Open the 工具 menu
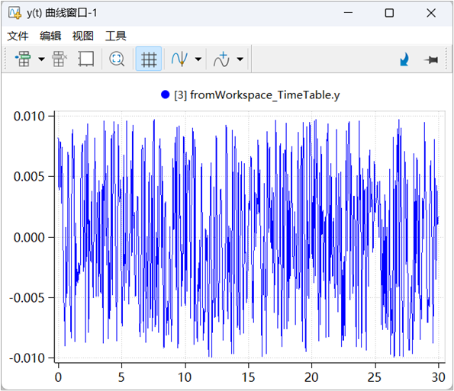This screenshot has height=391, width=454. tap(115, 36)
